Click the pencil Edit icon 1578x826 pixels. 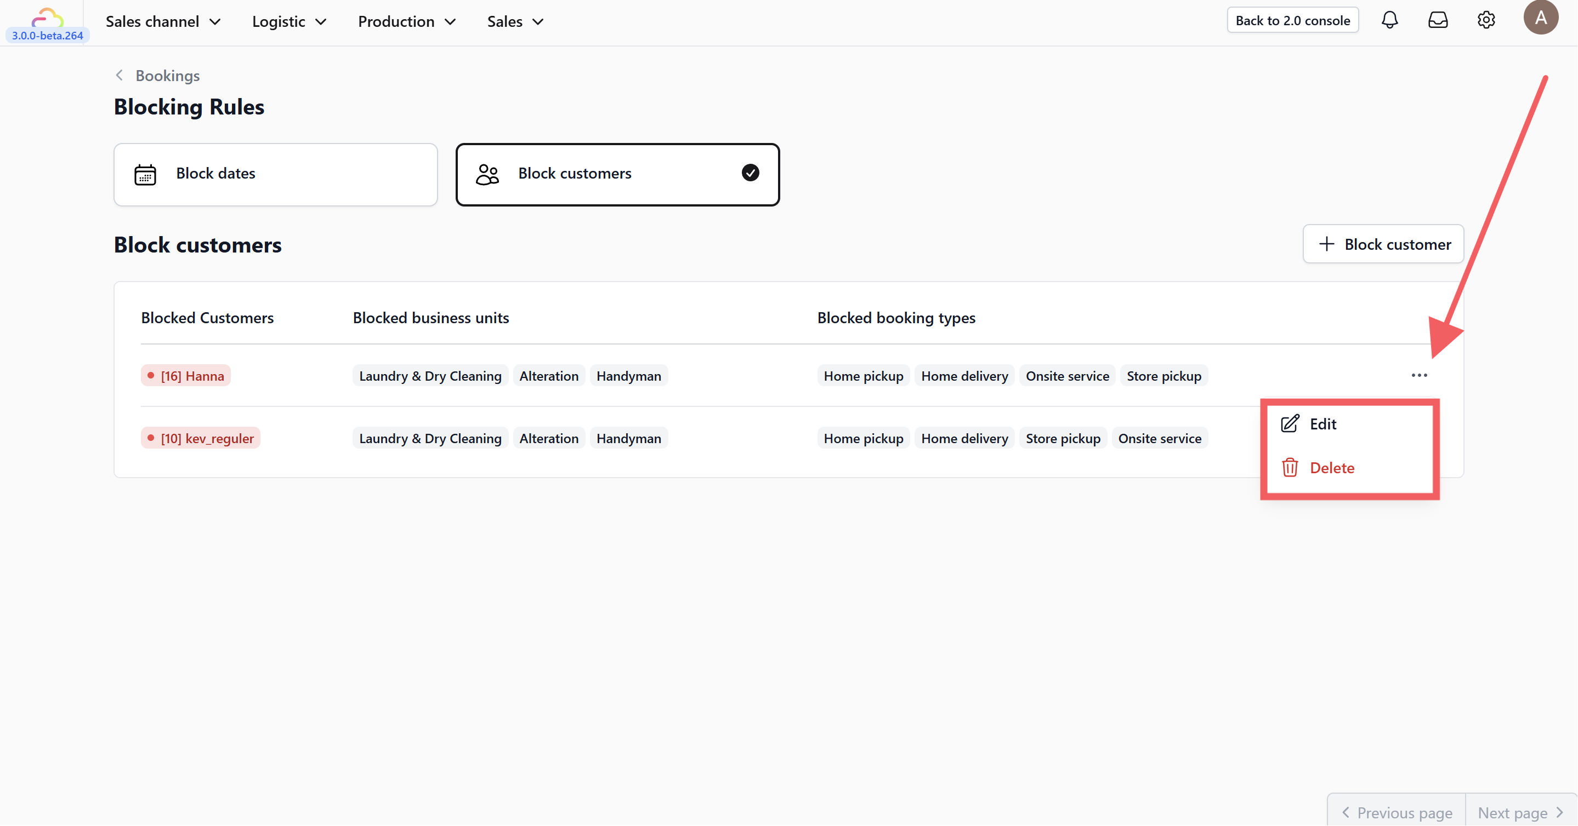[x=1290, y=423]
